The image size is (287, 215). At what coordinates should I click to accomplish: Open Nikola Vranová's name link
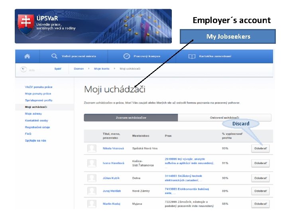click(x=113, y=148)
